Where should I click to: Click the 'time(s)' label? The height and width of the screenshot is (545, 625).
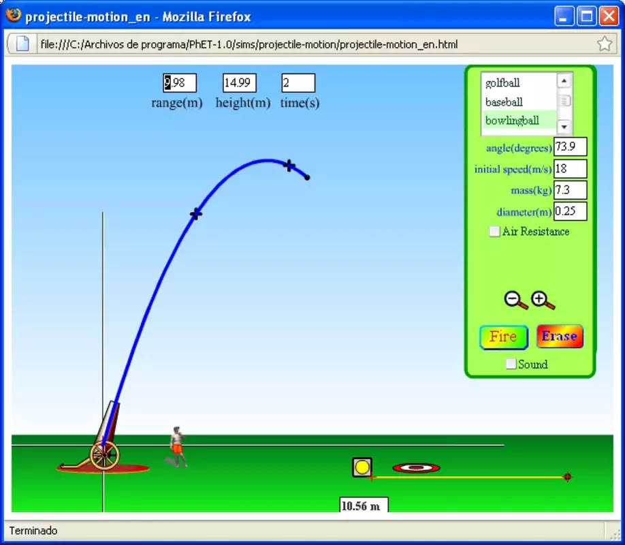coord(300,103)
